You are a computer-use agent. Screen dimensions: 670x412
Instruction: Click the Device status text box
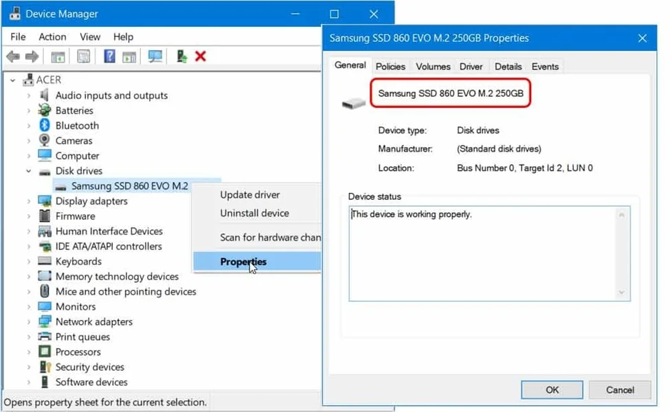489,253
